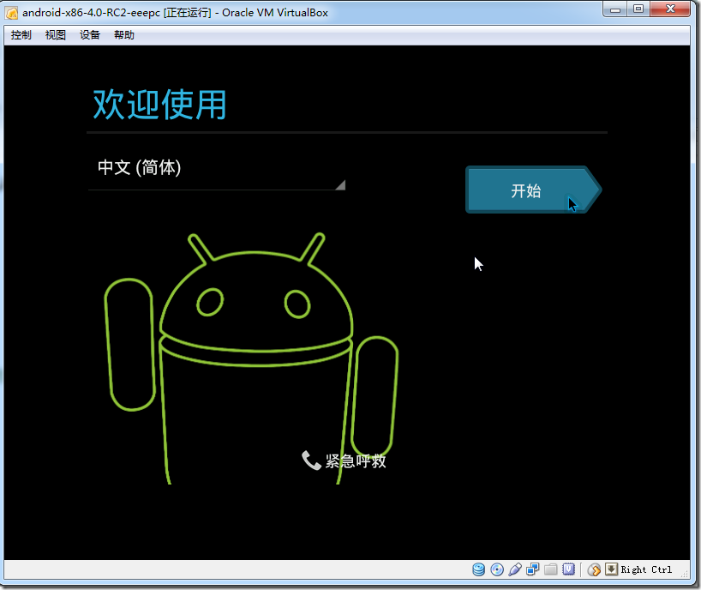Open the USB devices status icon
This screenshot has width=701, height=590.
(x=514, y=569)
